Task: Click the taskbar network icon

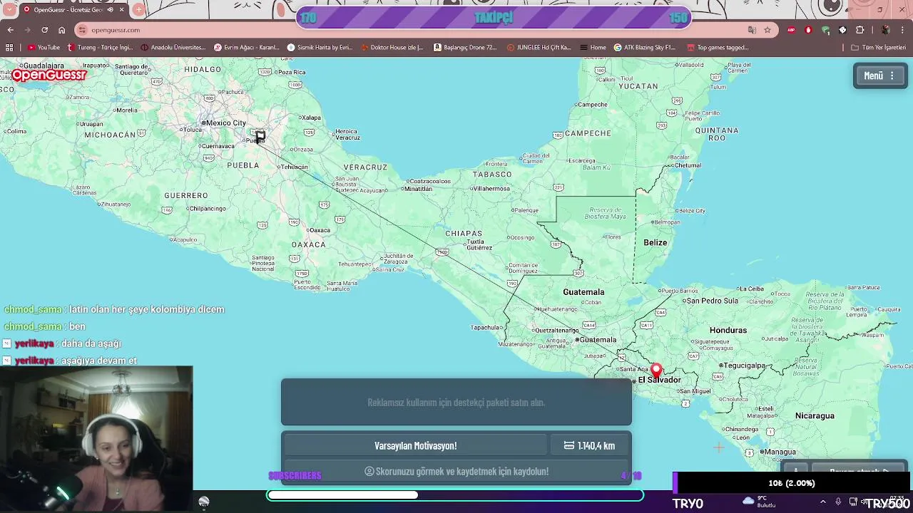Action: pyautogui.click(x=853, y=502)
